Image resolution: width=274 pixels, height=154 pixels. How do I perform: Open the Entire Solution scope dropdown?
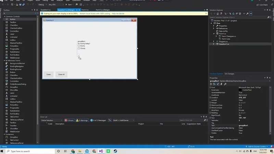pos(52,120)
